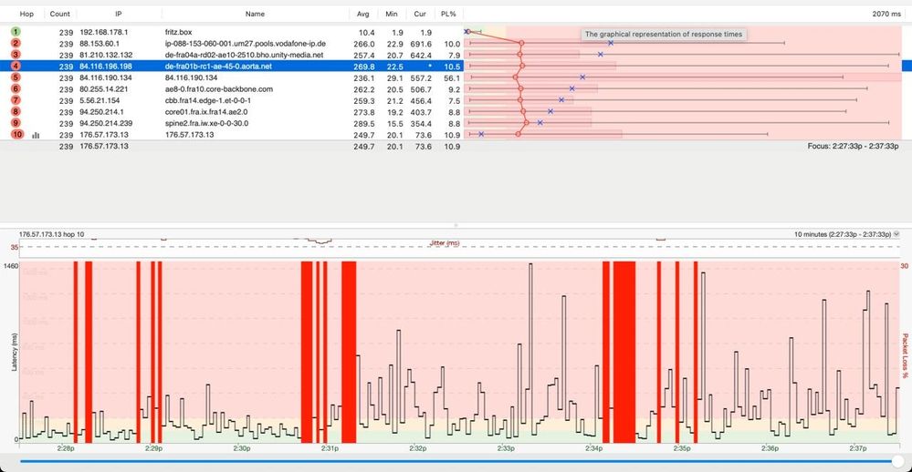
Task: Click the green hop 1 circle icon
Action: (16, 32)
